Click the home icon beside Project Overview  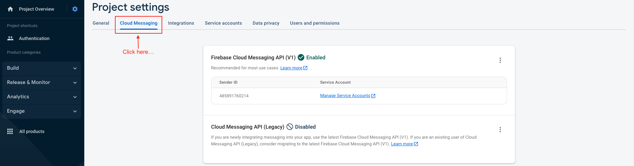tap(10, 9)
